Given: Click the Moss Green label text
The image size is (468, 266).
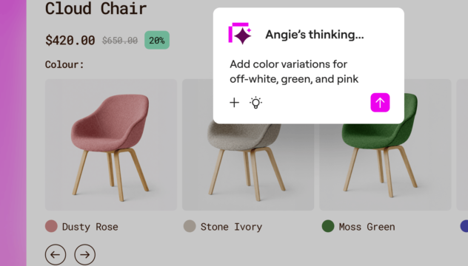Looking at the screenshot, I should 367,227.
